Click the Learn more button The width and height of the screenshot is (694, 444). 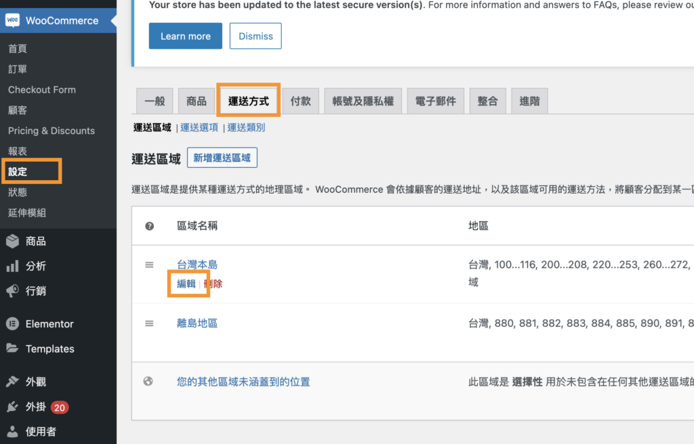tap(185, 36)
